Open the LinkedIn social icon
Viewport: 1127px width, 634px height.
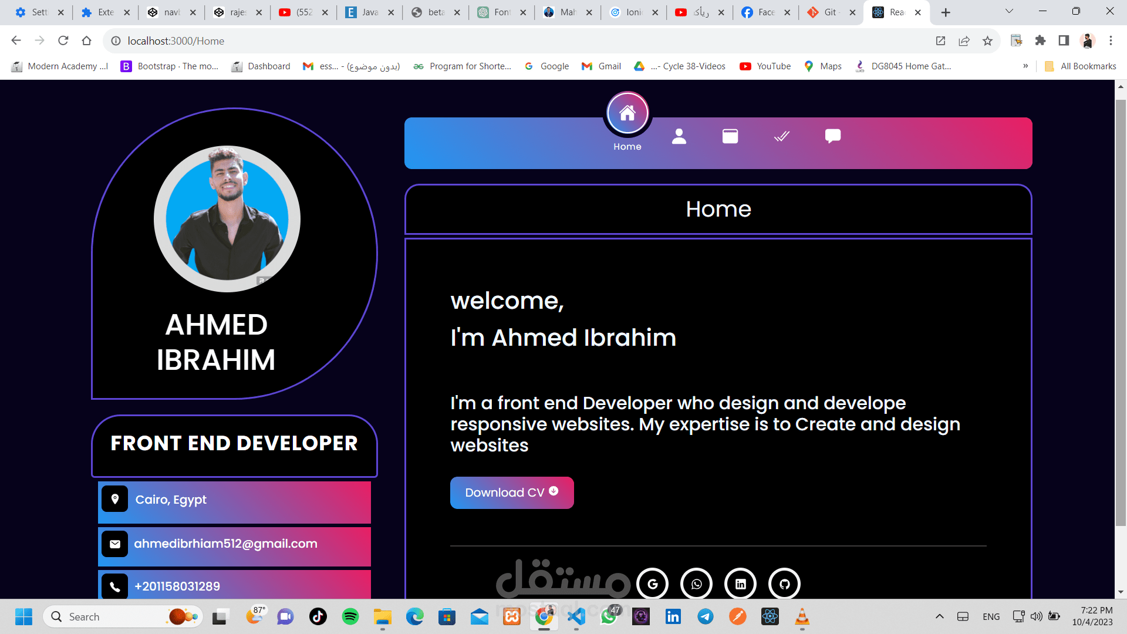[740, 584]
